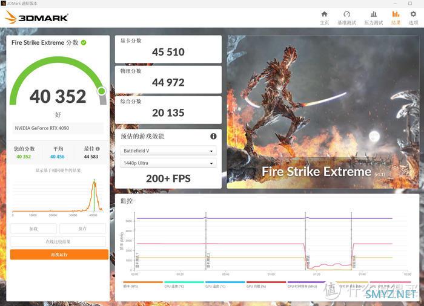Click the 3DMark app icon in title bar

pos(3,3)
